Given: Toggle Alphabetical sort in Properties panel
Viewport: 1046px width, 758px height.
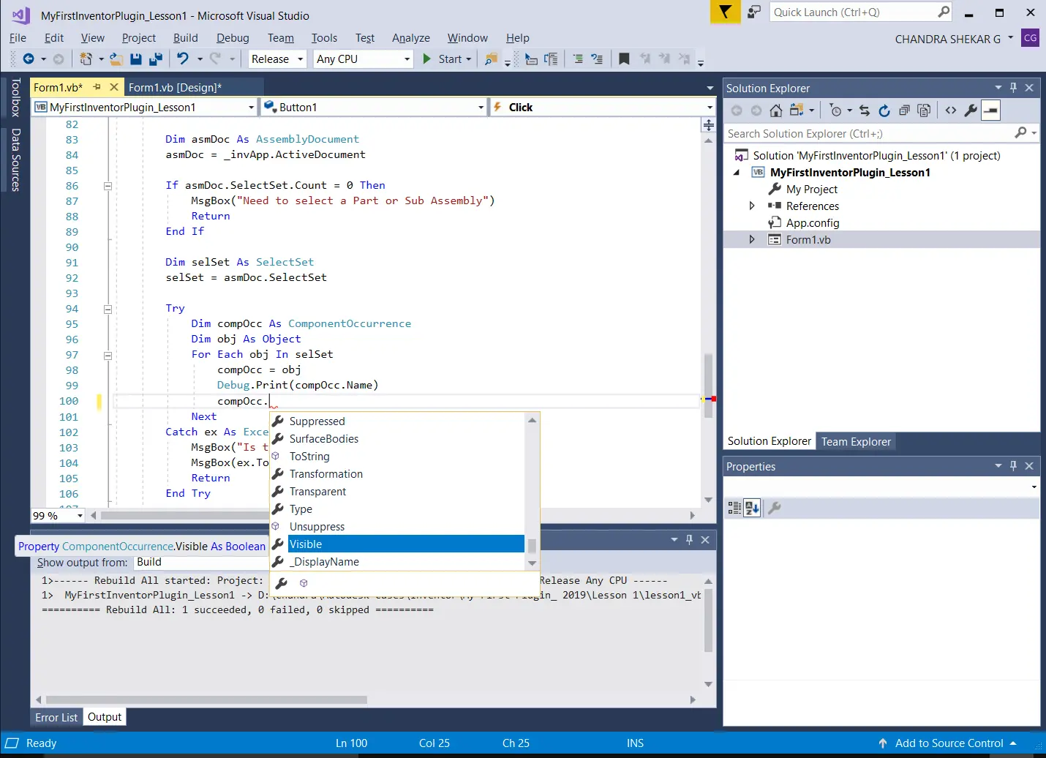Looking at the screenshot, I should click(752, 508).
